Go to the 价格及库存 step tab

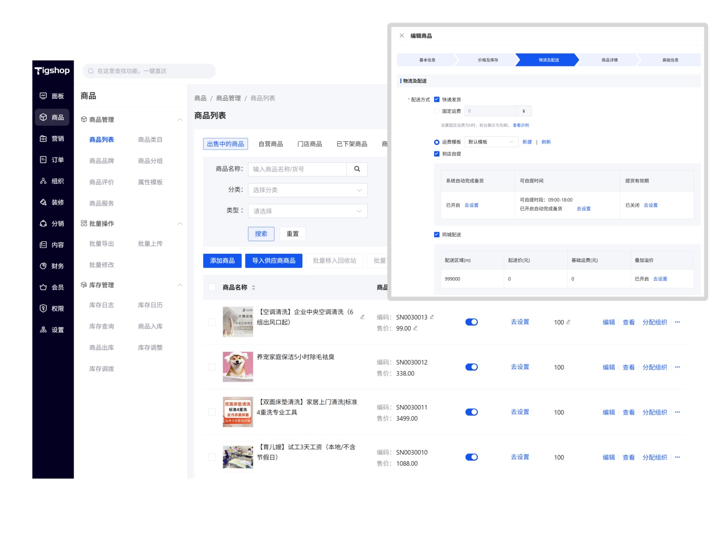tap(488, 60)
